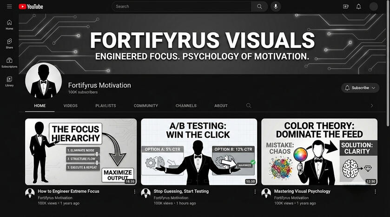
Task: Open the About tab
Action: [221, 106]
